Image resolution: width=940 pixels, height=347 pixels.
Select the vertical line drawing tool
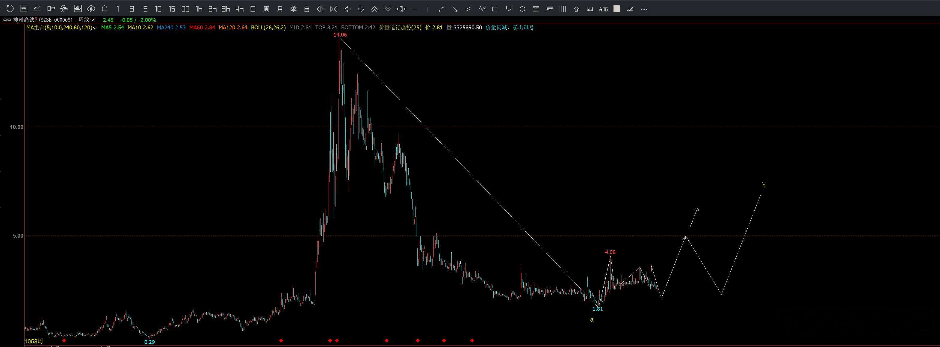[428, 9]
